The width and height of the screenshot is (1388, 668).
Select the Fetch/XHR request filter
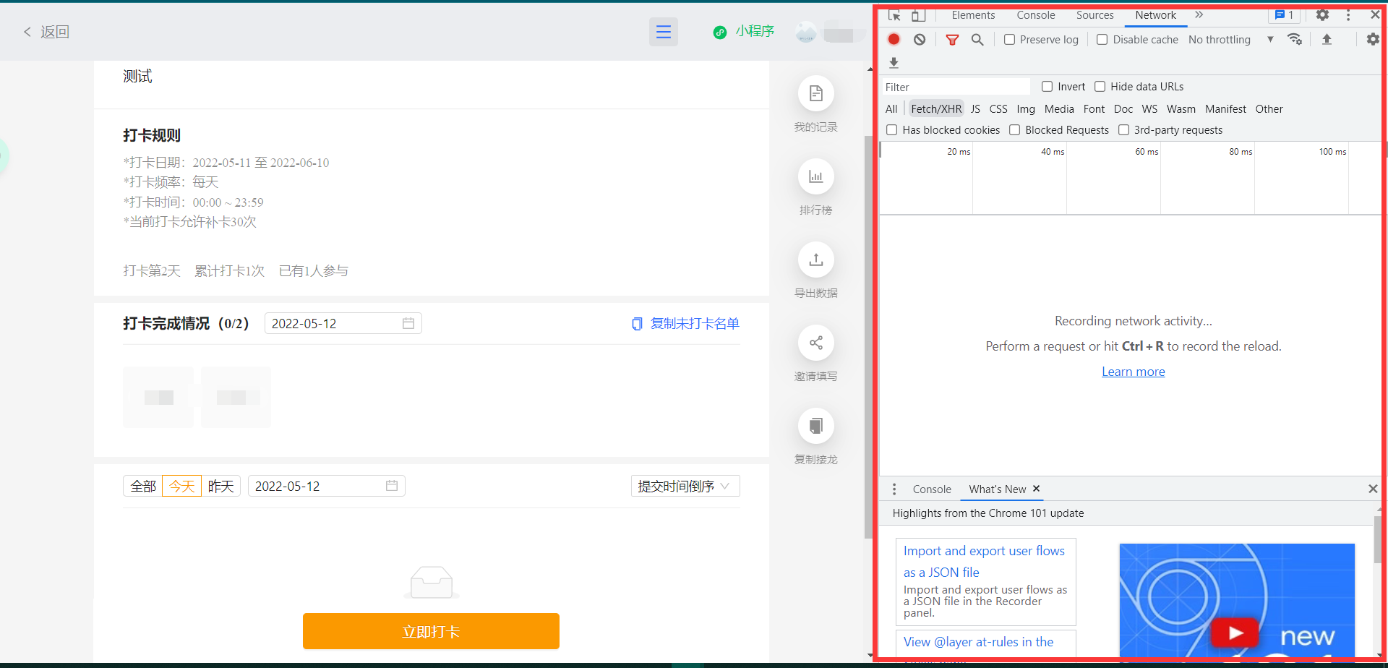[935, 108]
